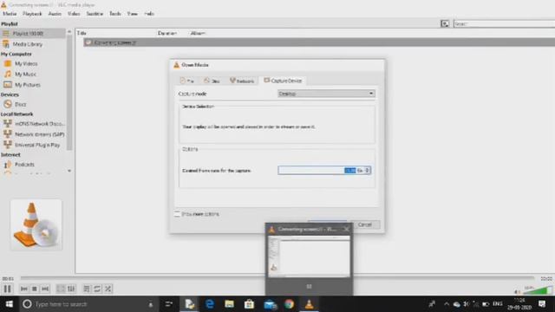This screenshot has width=555, height=312.
Task: Switch to Network tab in Open Media
Action: [x=242, y=81]
